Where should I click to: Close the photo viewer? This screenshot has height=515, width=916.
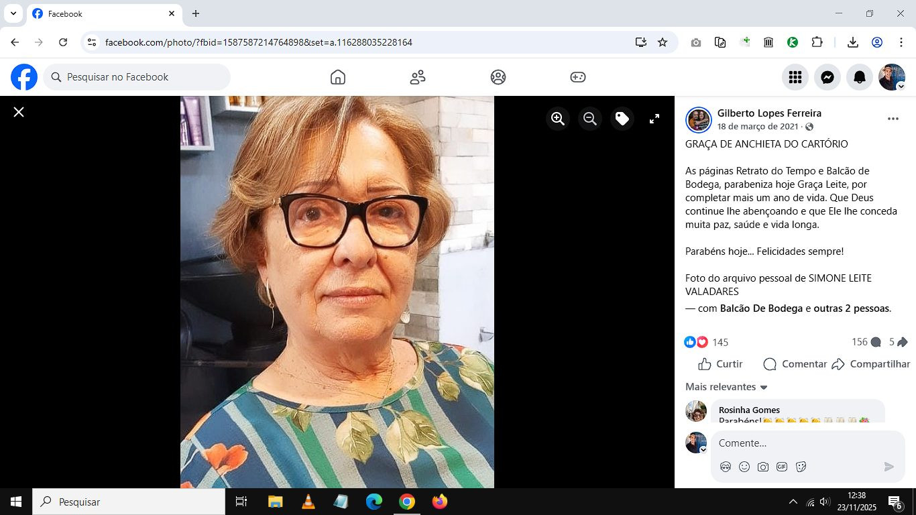click(x=19, y=112)
